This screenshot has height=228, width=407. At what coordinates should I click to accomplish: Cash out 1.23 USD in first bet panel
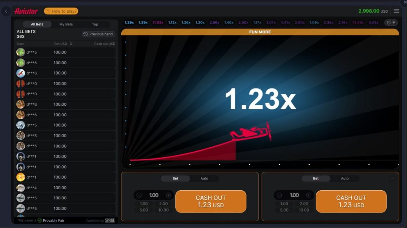[x=211, y=201]
